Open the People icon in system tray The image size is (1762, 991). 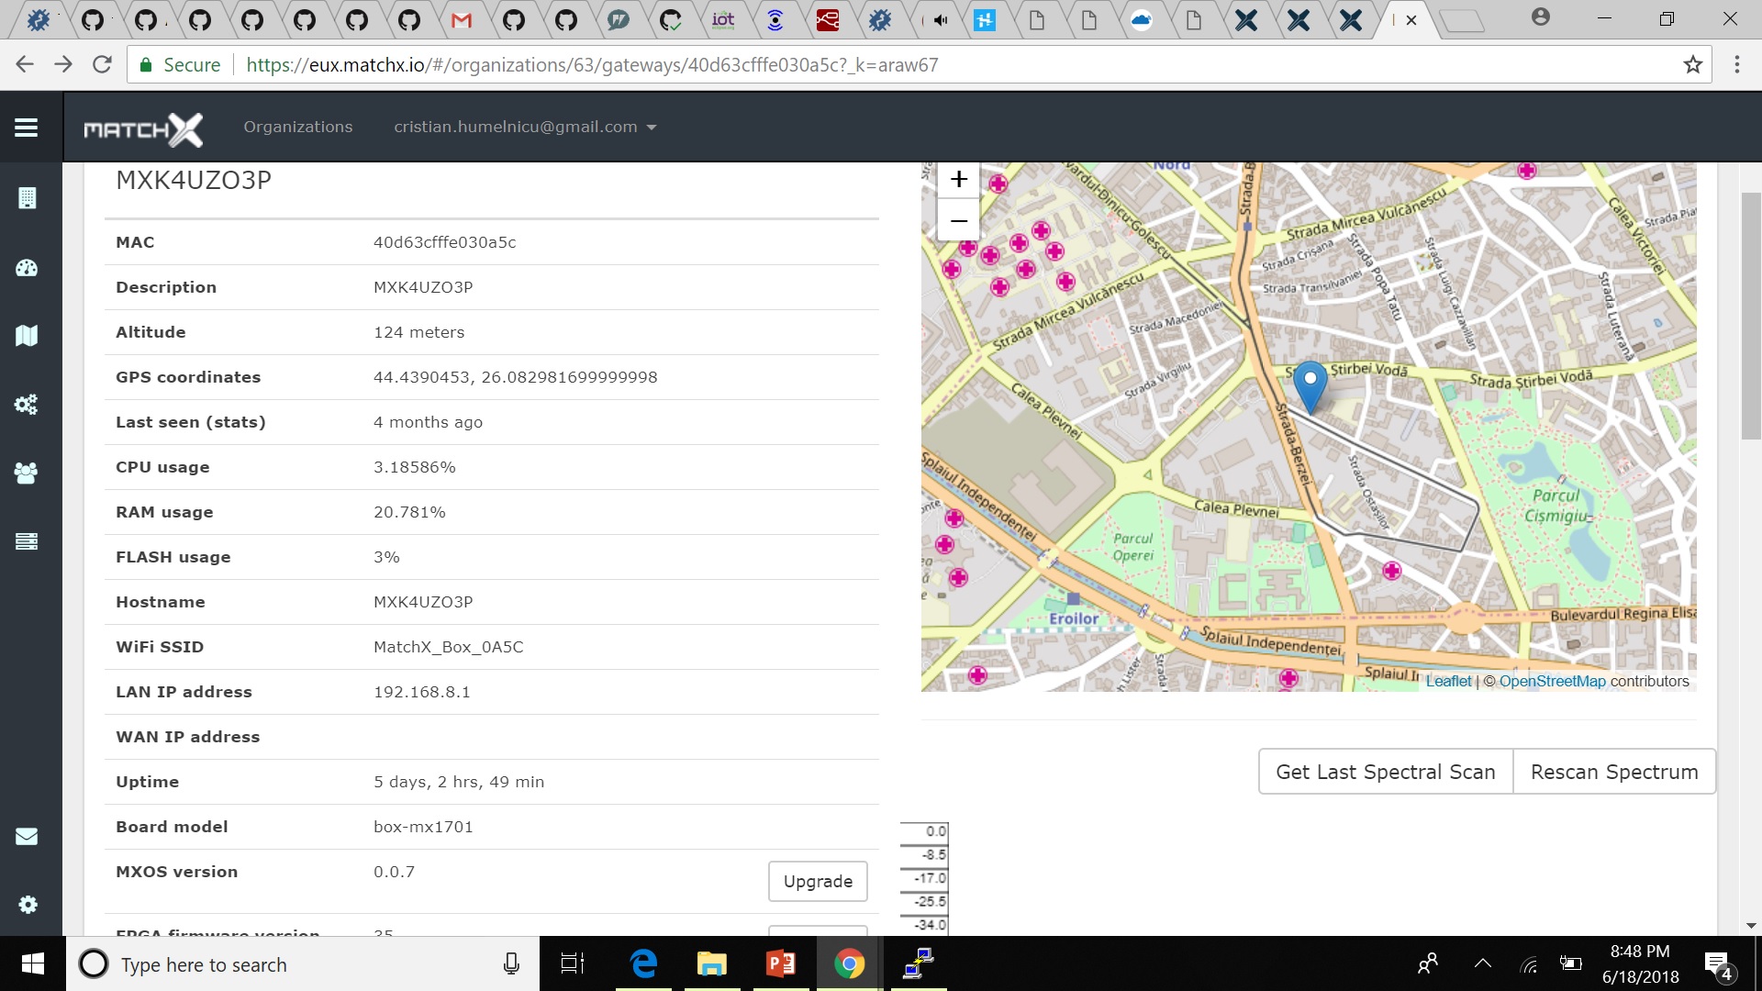point(1428,963)
